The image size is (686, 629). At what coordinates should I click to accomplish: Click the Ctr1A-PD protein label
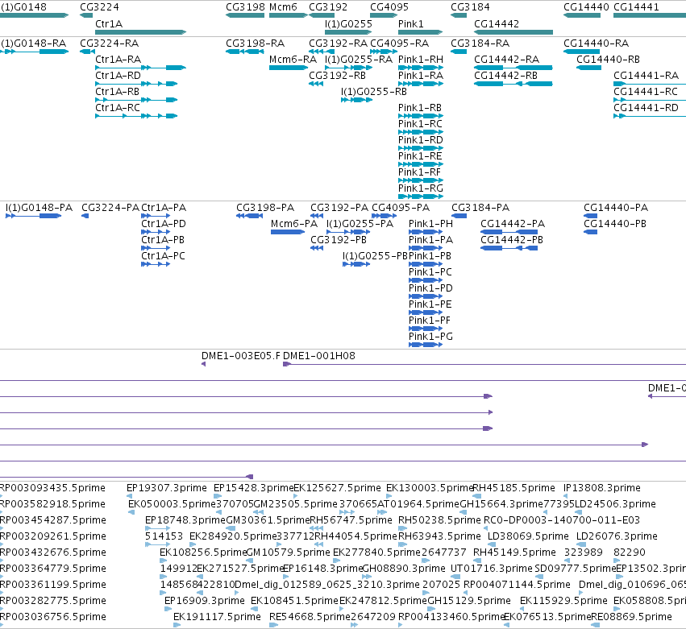pos(164,224)
